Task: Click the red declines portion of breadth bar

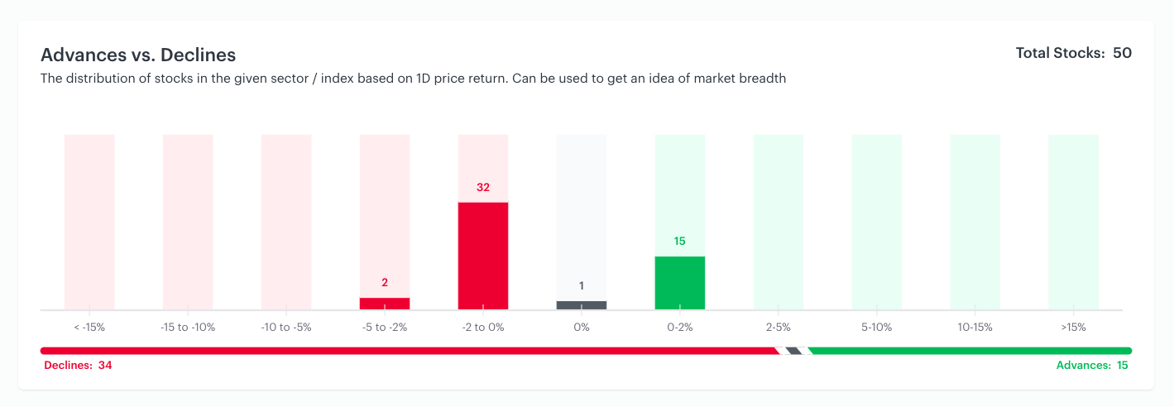Action: pos(410,351)
